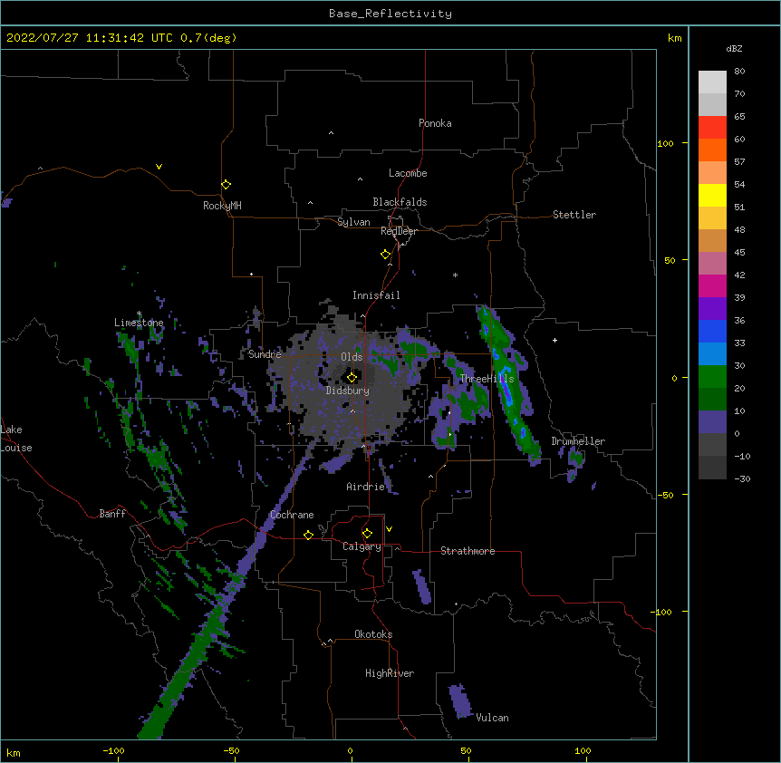This screenshot has height=763, width=781.
Task: Pick the light gray 70-80 dBZ swatch
Action: coord(712,82)
